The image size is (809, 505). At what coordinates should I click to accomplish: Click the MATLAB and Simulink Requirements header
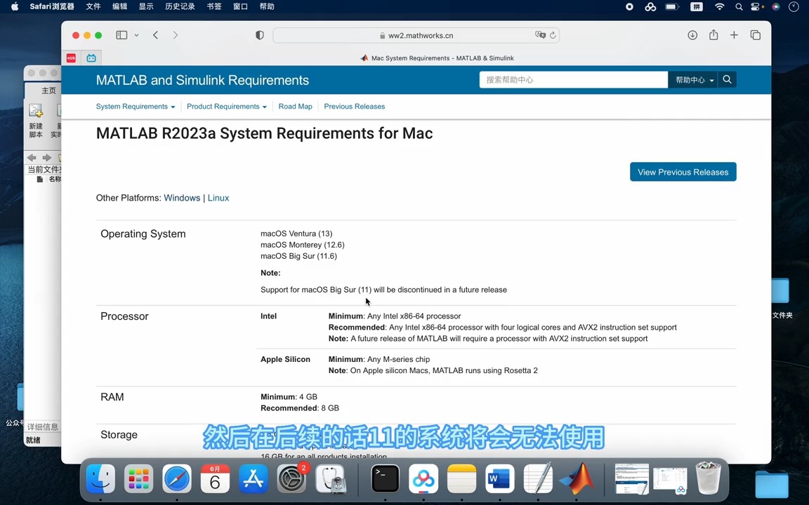tap(202, 81)
